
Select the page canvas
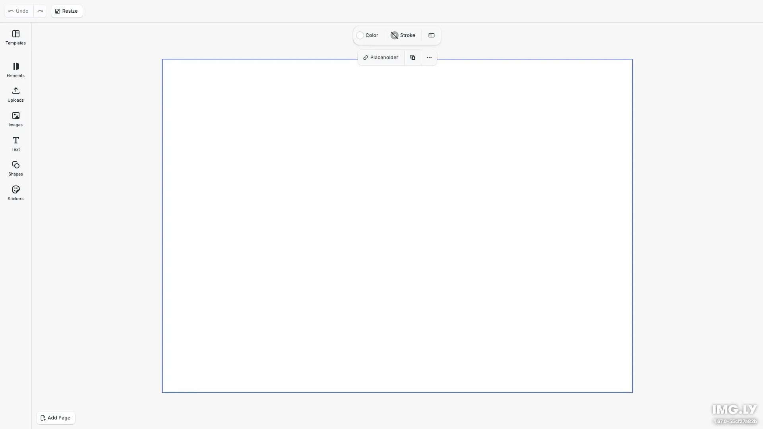[x=397, y=224]
